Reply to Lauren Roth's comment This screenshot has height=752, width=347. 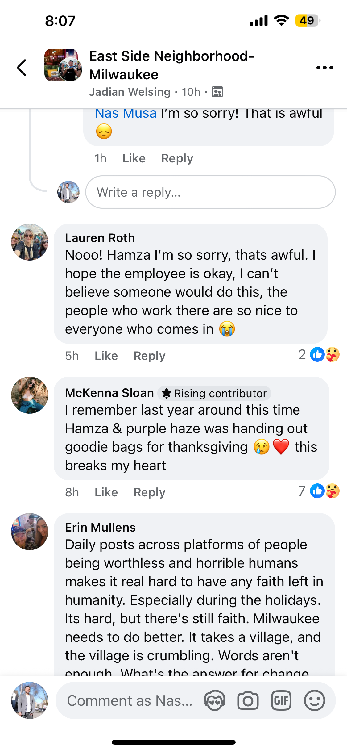(149, 356)
